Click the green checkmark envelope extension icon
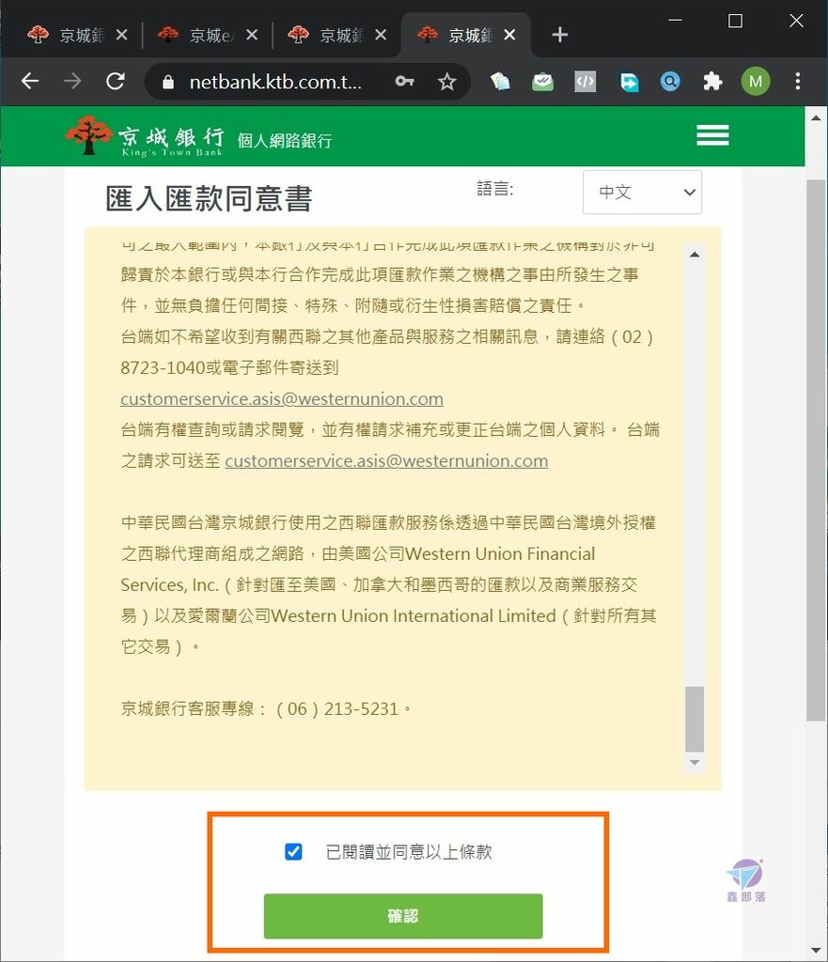 542,81
